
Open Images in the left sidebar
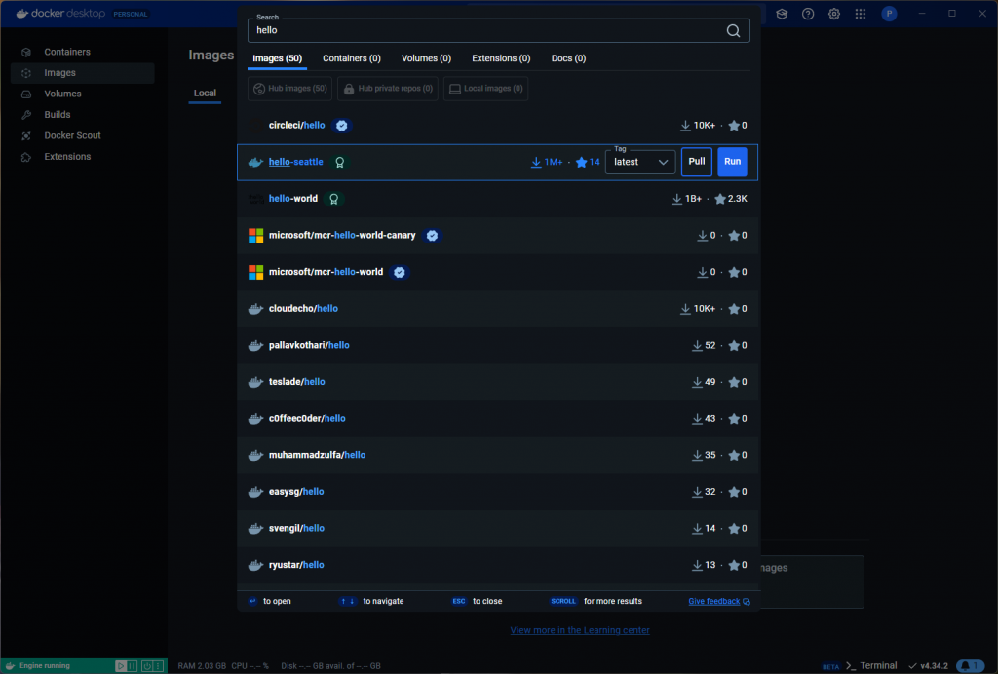tap(83, 73)
